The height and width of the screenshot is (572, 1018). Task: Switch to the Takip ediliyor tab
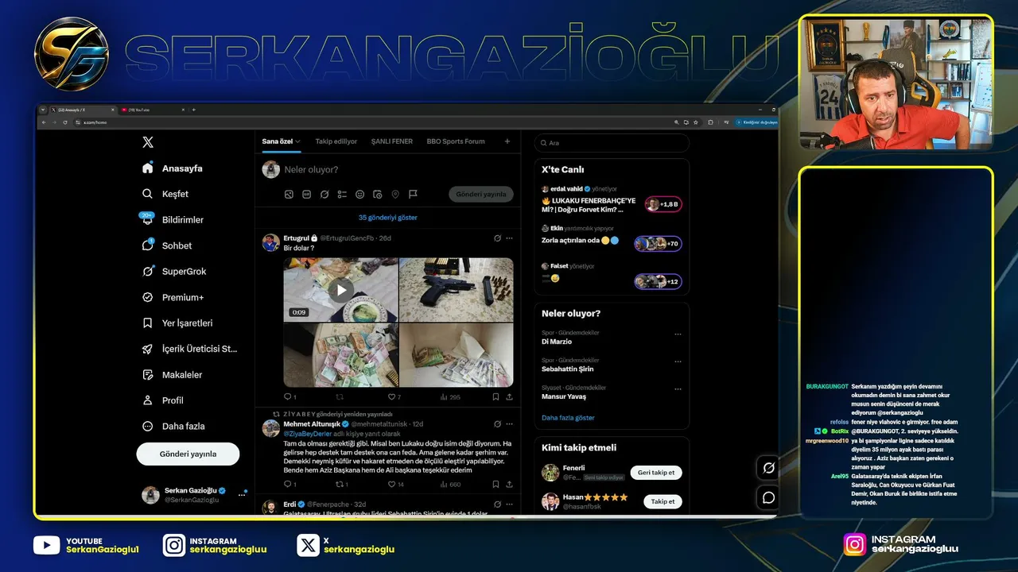(336, 141)
